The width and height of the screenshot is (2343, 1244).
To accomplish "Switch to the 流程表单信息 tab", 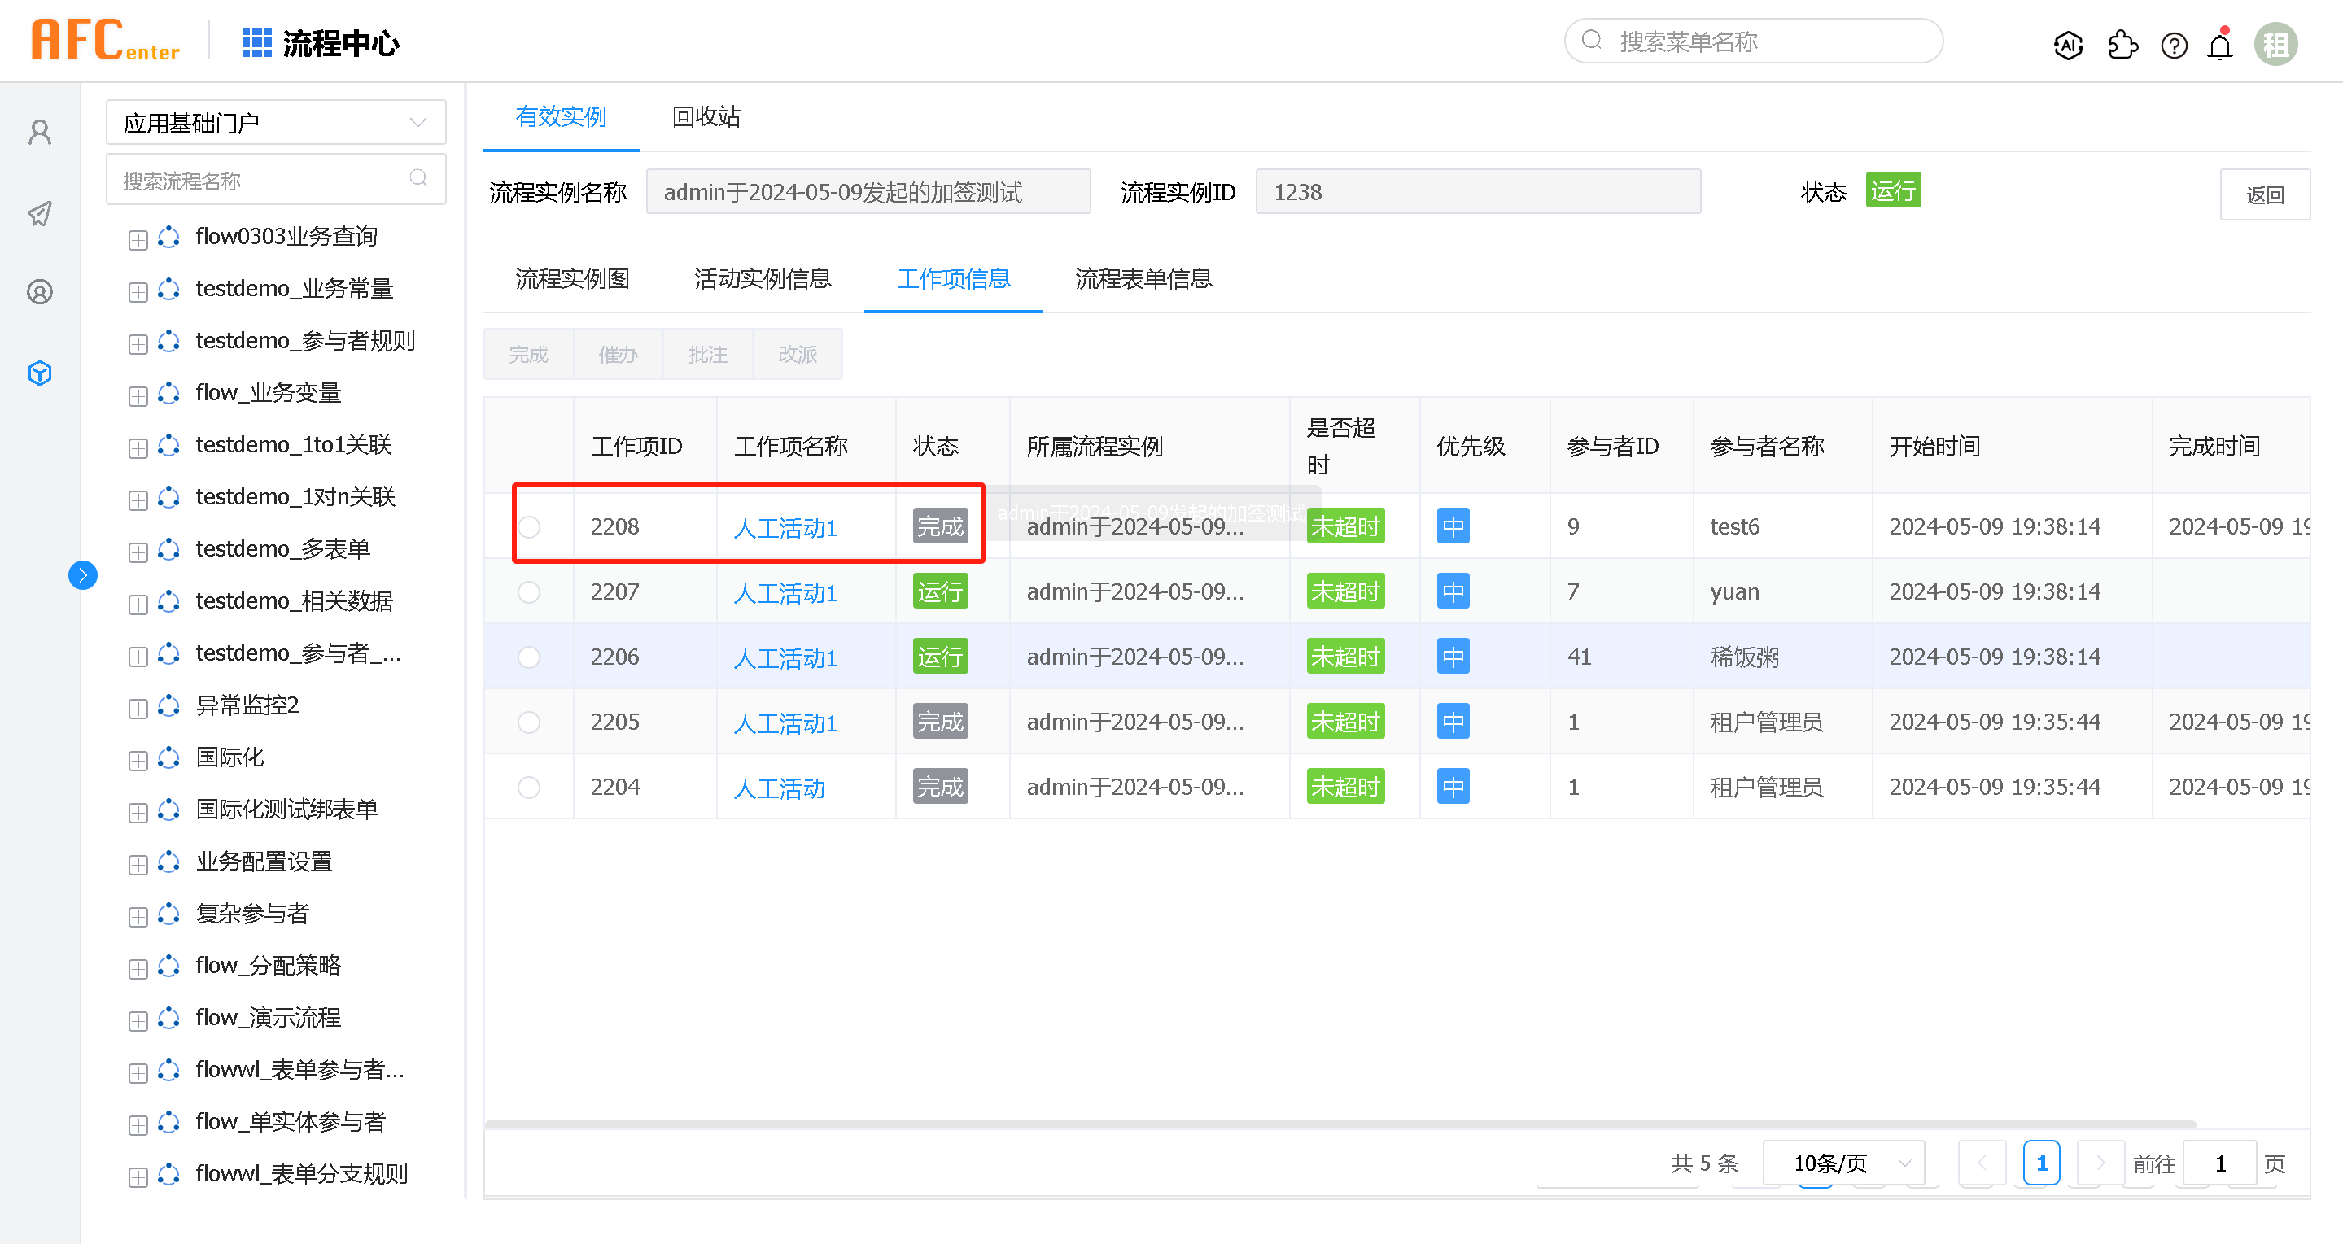I will 1143,278.
